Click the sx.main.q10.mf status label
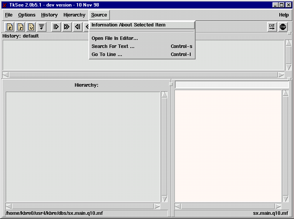This screenshot has height=219, width=294. click(x=271, y=213)
